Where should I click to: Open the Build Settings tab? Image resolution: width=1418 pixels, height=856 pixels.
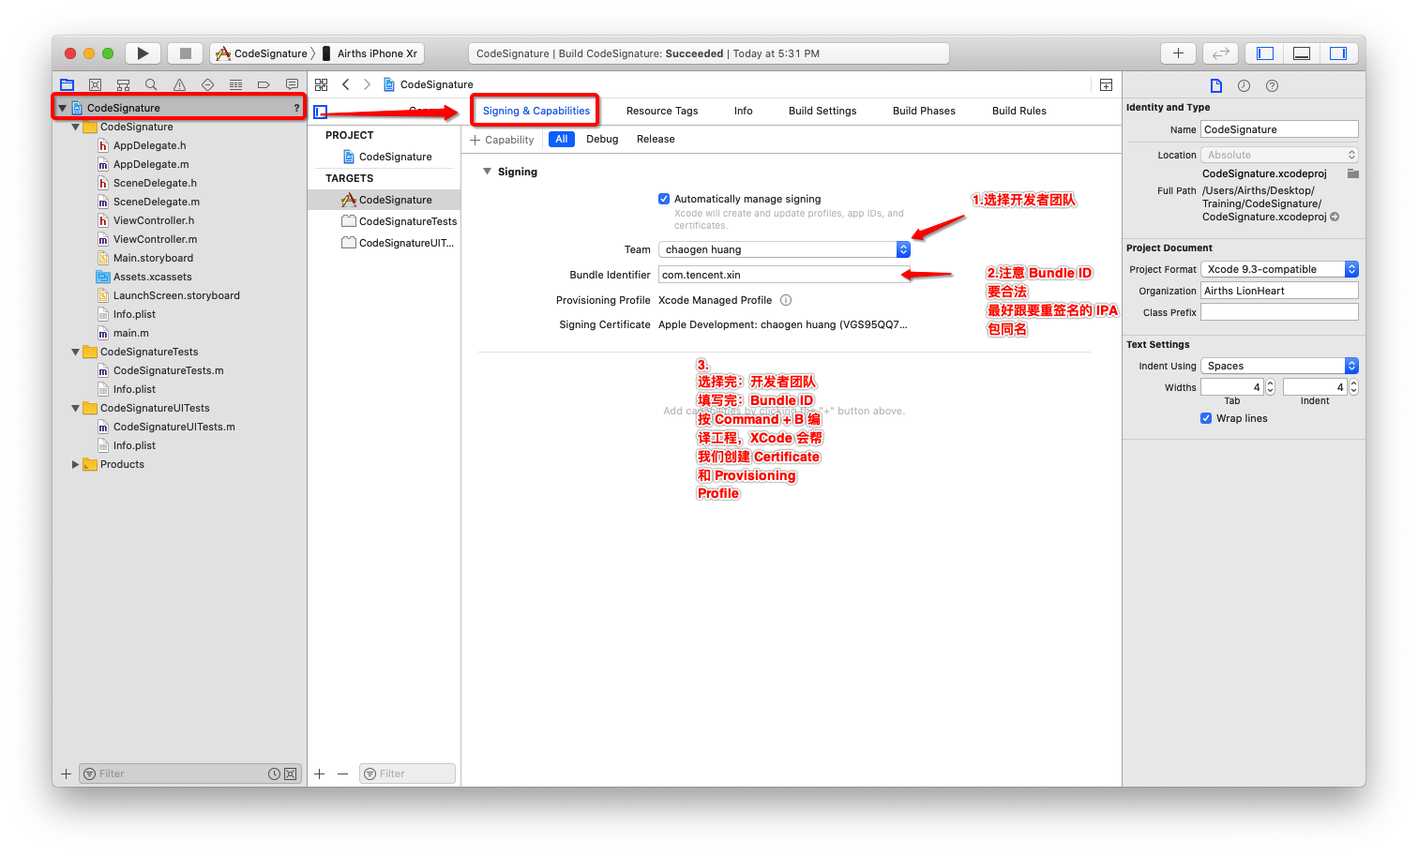pos(822,111)
